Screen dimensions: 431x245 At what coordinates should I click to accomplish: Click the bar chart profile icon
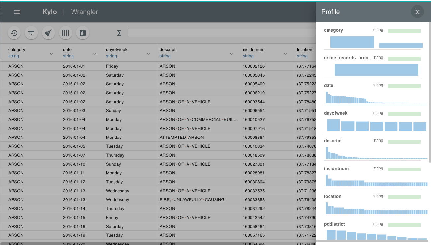(x=83, y=33)
